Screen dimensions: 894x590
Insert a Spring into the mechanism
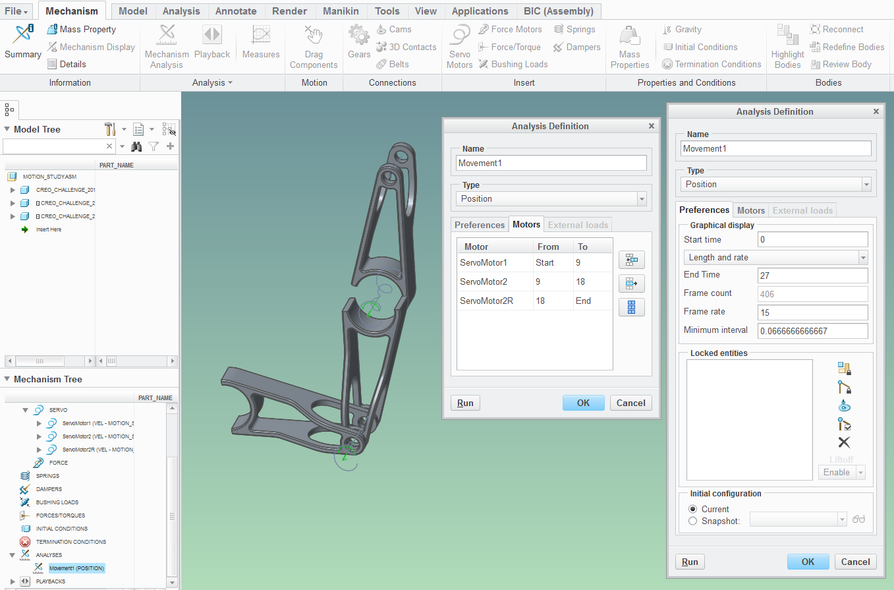(x=574, y=29)
